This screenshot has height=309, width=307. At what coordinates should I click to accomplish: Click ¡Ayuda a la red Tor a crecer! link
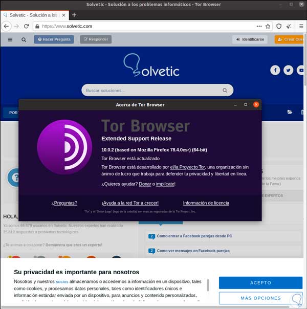point(130,203)
